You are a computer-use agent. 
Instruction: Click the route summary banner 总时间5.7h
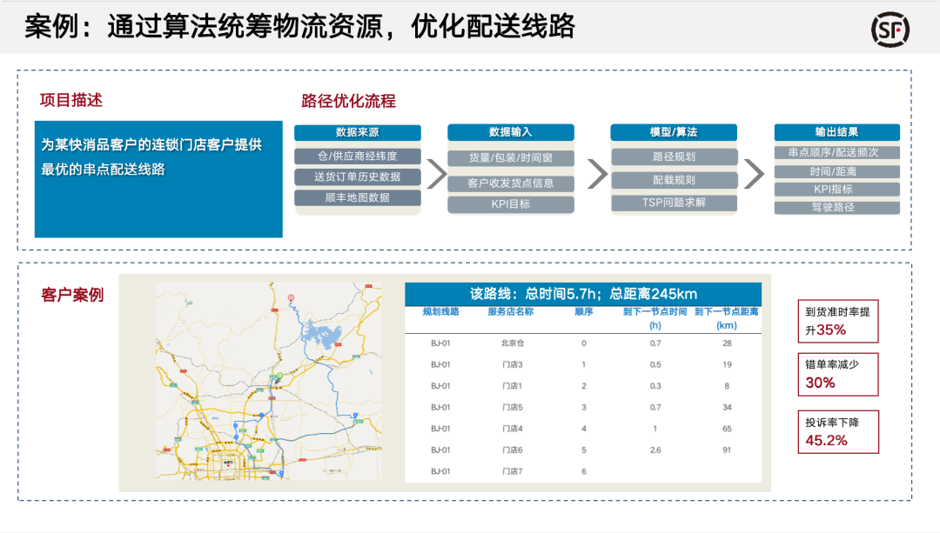pos(583,294)
